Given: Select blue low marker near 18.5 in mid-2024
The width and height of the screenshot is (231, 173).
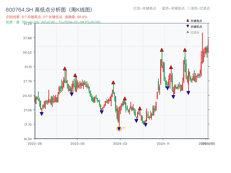Looking at the screenshot, I should pyautogui.click(x=136, y=121).
